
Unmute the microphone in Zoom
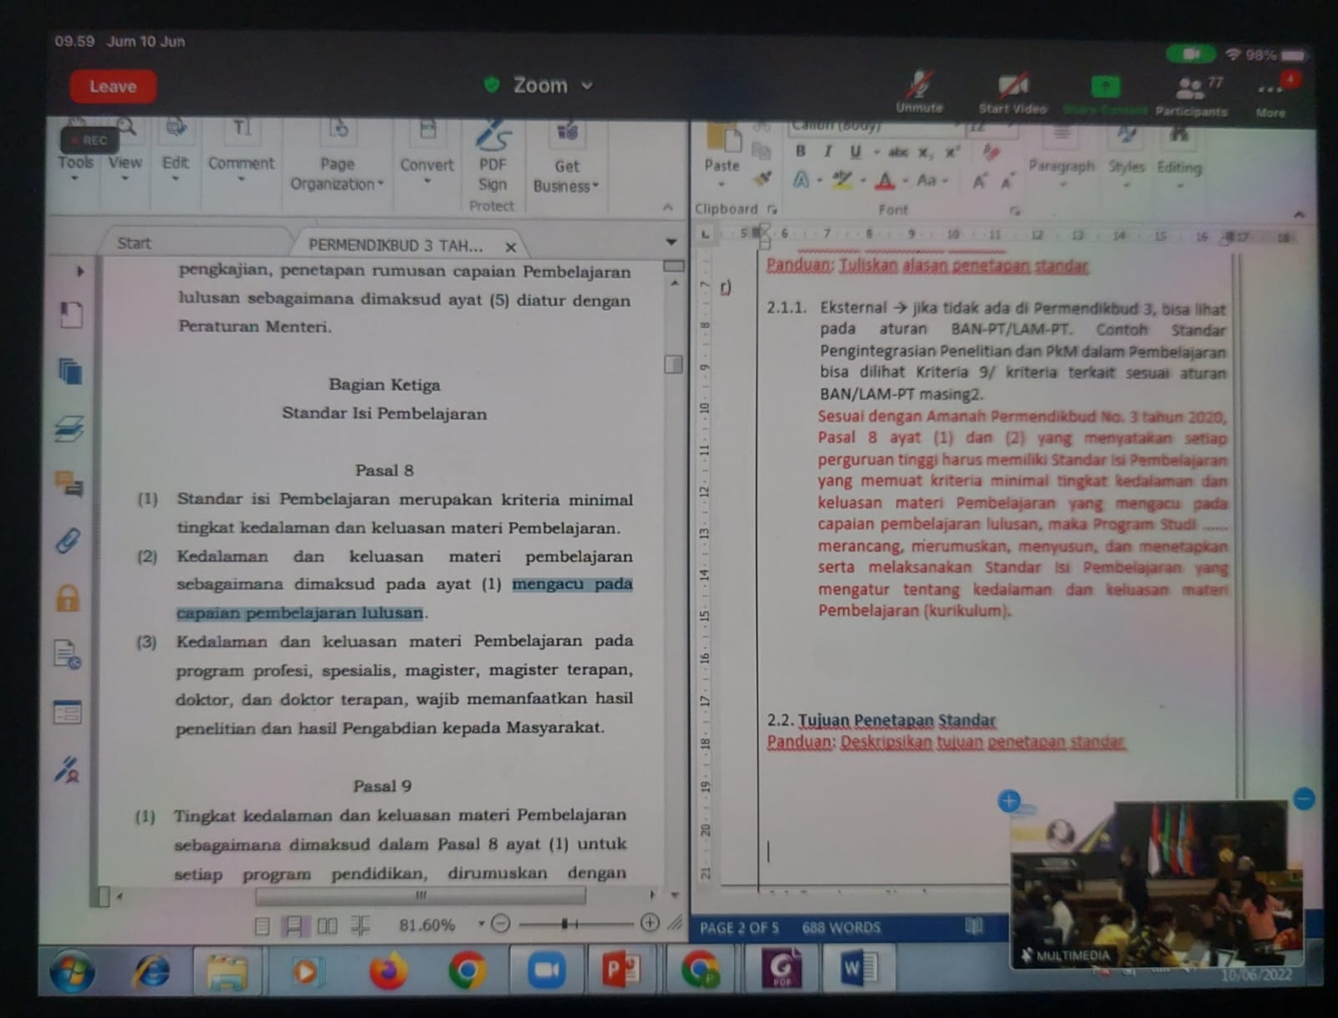click(919, 91)
